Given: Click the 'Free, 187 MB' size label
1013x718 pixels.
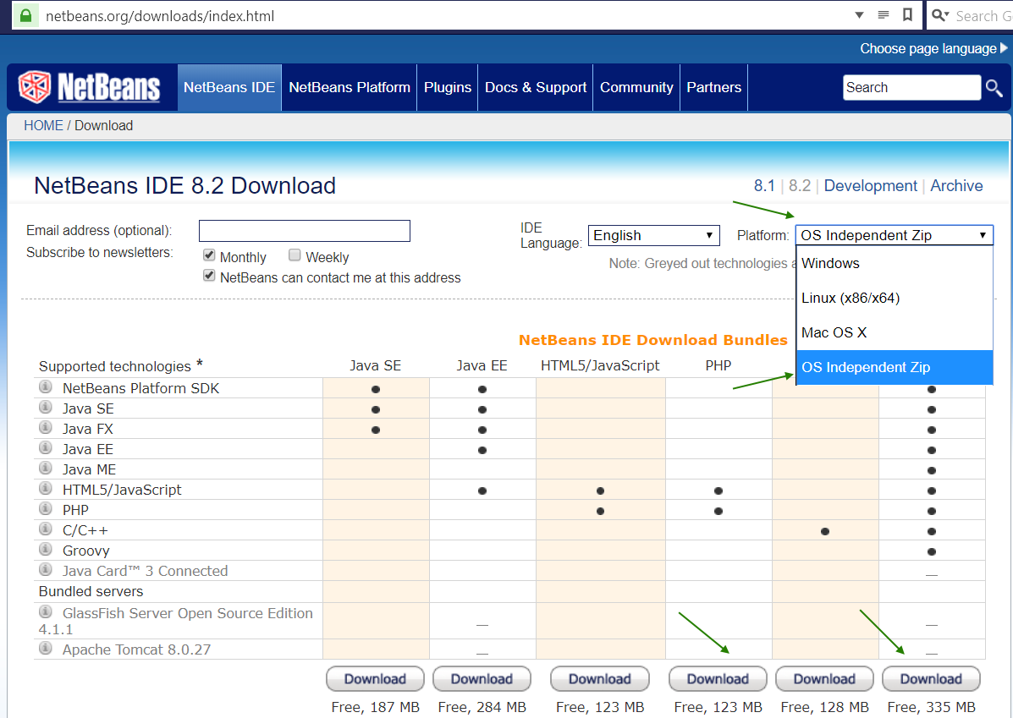Looking at the screenshot, I should tap(376, 707).
